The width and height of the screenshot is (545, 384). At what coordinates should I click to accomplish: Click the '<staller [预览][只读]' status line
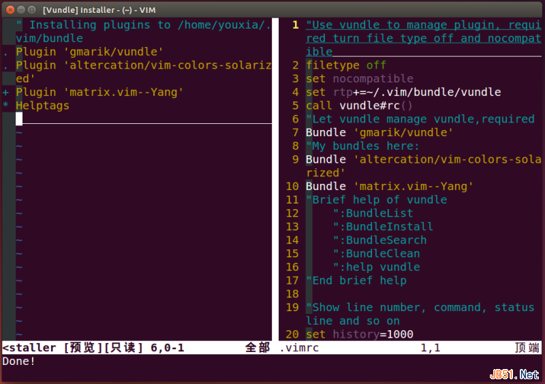pos(73,348)
